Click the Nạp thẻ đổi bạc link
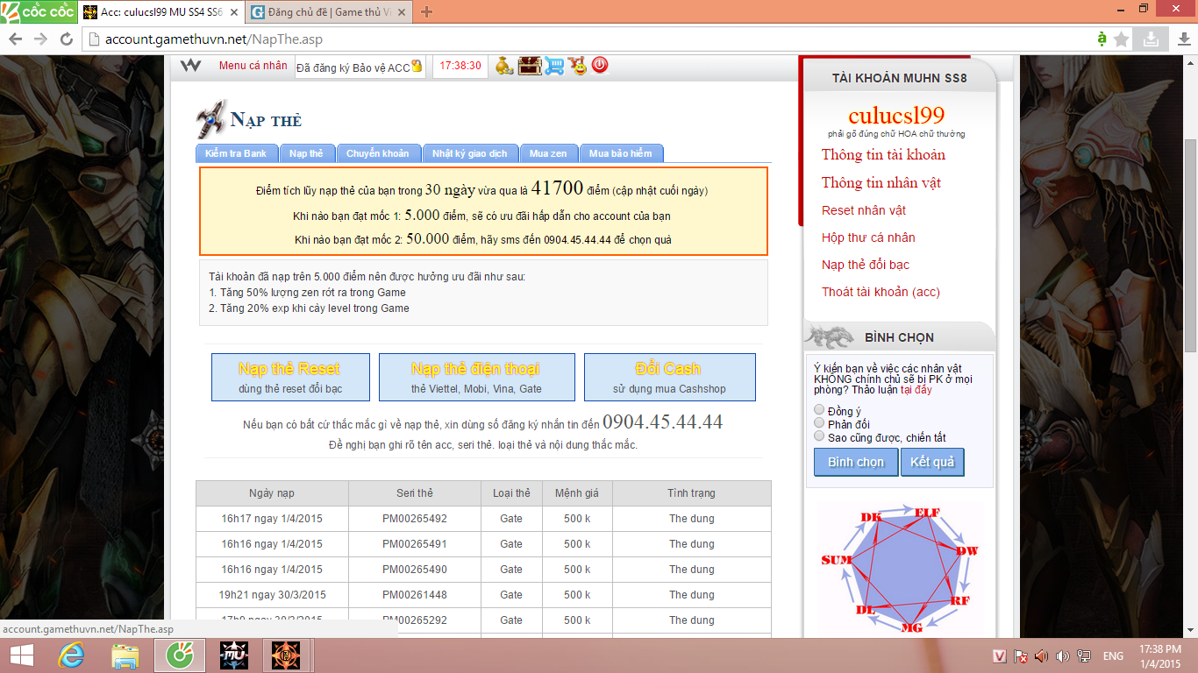 tap(866, 265)
